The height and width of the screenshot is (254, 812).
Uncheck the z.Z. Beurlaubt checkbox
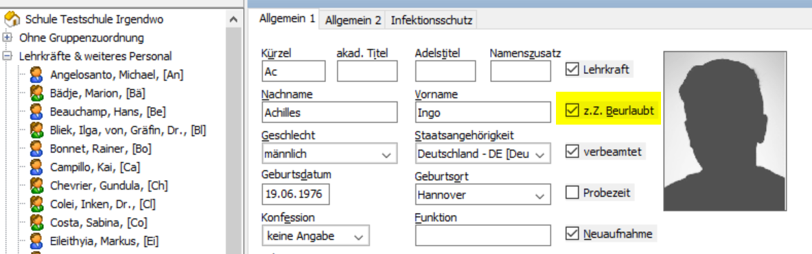572,110
